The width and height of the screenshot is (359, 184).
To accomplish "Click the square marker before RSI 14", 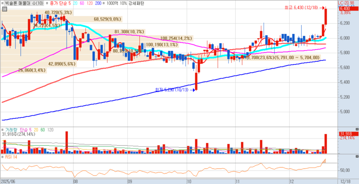I will point(2,157).
